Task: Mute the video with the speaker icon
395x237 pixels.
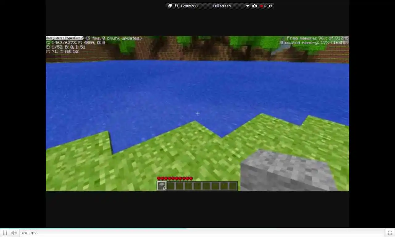Action: point(14,233)
